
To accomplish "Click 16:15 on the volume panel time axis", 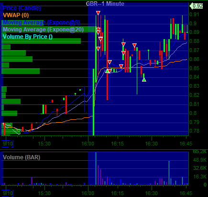I will tap(118, 193).
